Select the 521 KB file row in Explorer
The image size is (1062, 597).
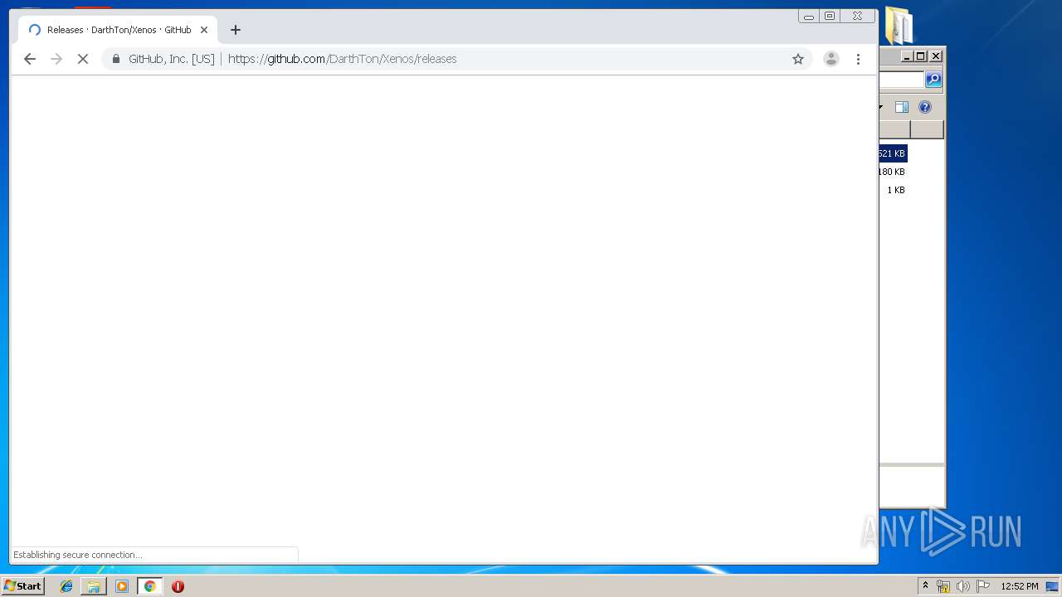coord(893,153)
